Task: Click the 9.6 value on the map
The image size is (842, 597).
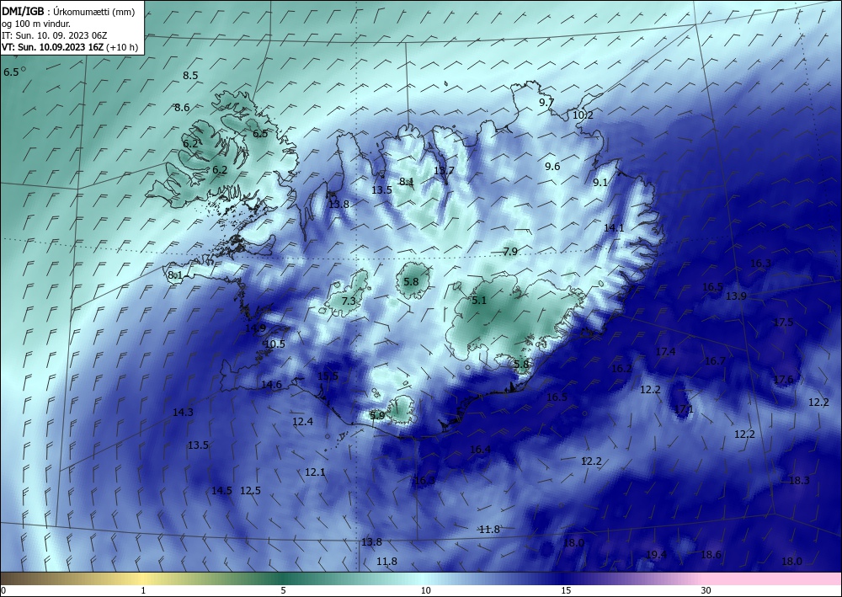Action: [552, 167]
